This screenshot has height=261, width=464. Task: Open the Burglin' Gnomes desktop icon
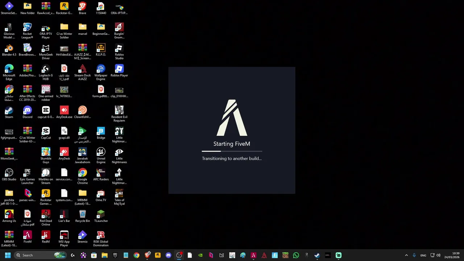click(119, 31)
